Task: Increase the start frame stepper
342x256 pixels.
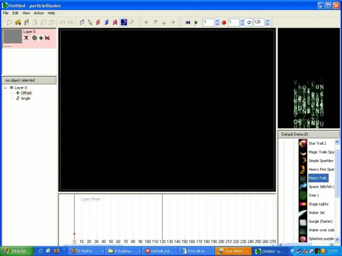Action: 242,20
